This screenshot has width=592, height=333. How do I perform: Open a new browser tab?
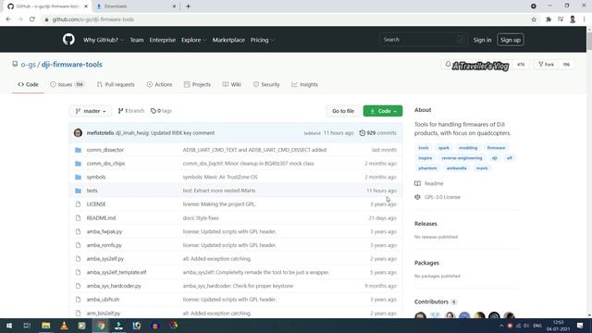coord(188,6)
